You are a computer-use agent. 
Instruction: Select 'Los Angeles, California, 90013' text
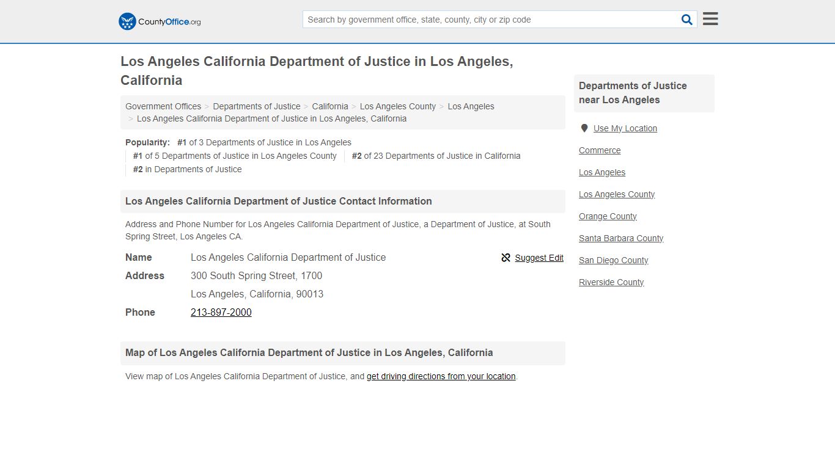[257, 294]
